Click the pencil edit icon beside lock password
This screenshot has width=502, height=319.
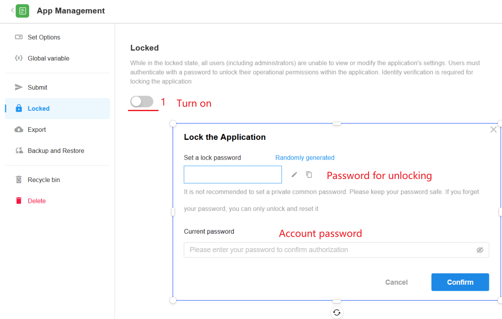coord(295,174)
